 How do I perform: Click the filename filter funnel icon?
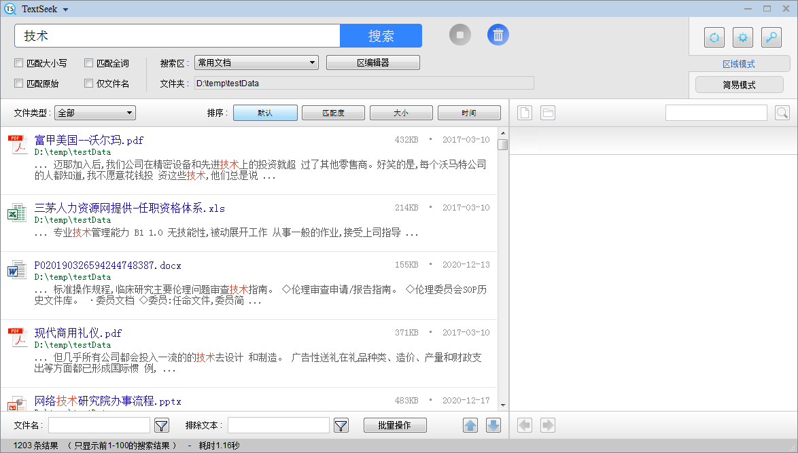pyautogui.click(x=161, y=425)
